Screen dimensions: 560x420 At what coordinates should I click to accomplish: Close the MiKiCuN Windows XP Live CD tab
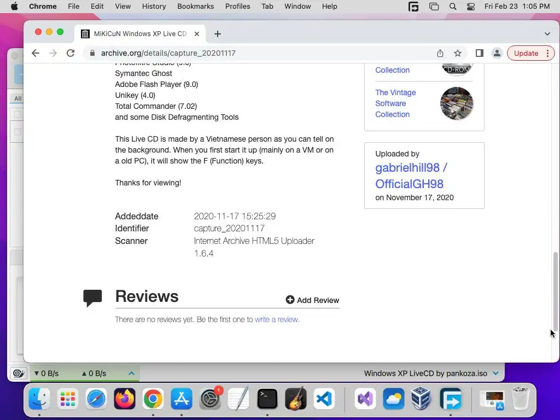point(197,34)
